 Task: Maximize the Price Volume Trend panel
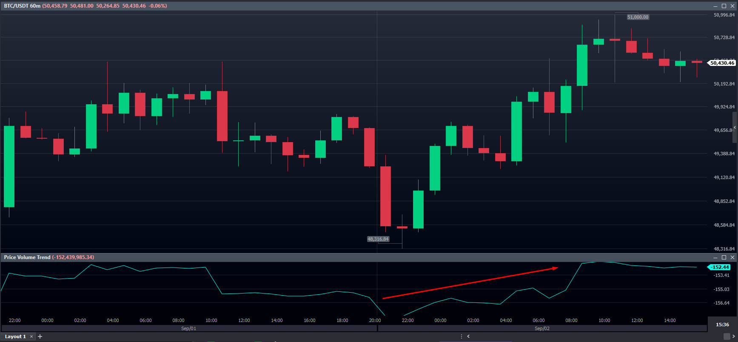click(724, 257)
